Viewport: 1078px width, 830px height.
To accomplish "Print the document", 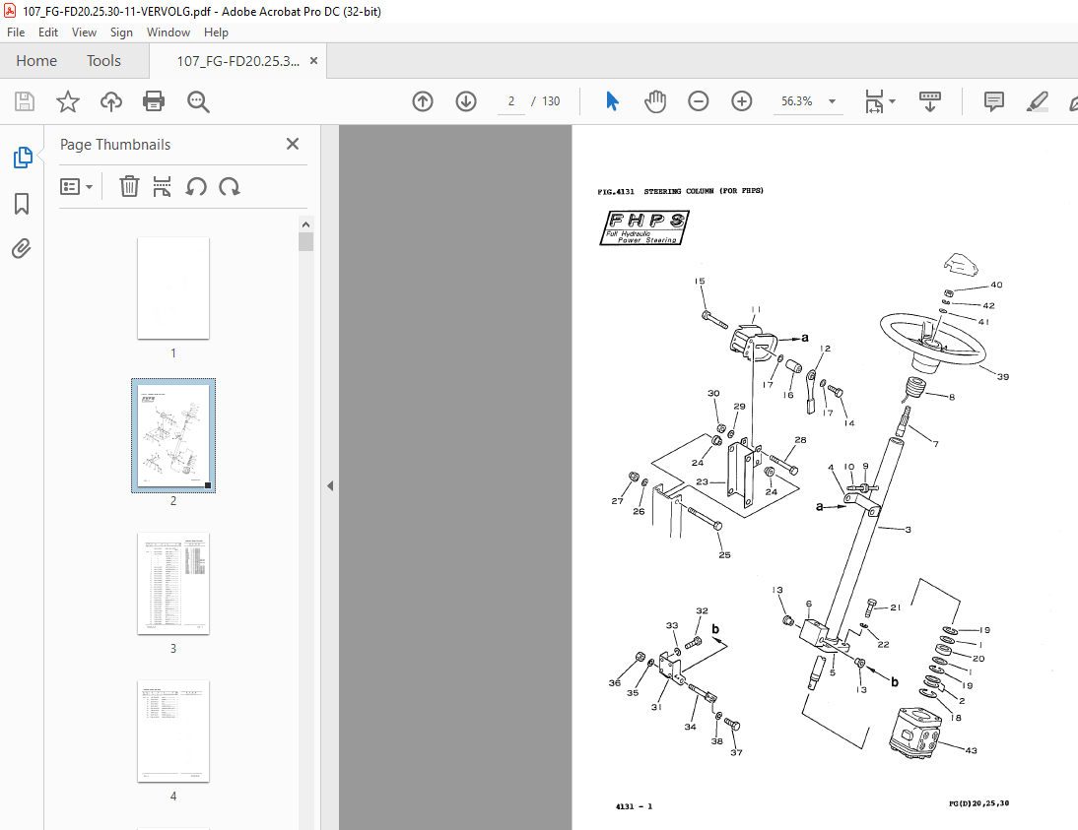I will coord(154,101).
